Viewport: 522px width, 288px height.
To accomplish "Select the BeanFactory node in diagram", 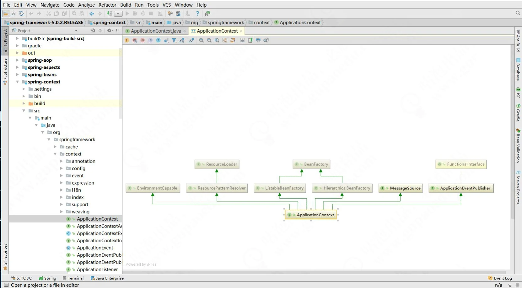I will pos(312,164).
